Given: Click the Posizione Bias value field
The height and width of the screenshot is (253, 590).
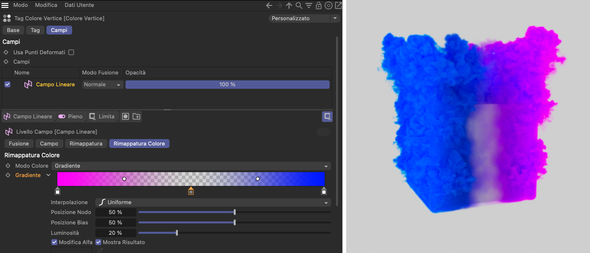Looking at the screenshot, I should [116, 222].
